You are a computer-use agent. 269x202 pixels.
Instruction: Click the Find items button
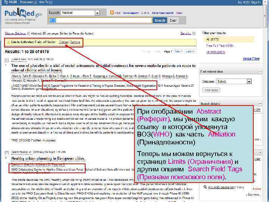[211, 90]
